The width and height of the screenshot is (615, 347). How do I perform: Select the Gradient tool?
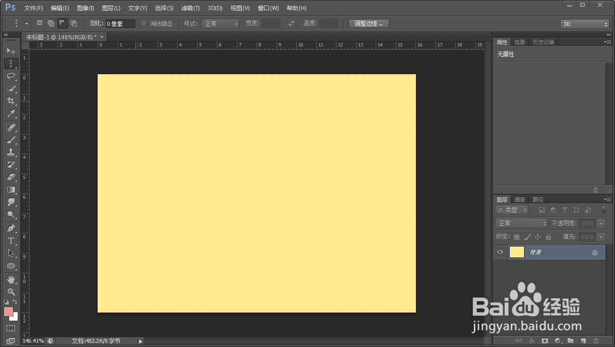11,190
